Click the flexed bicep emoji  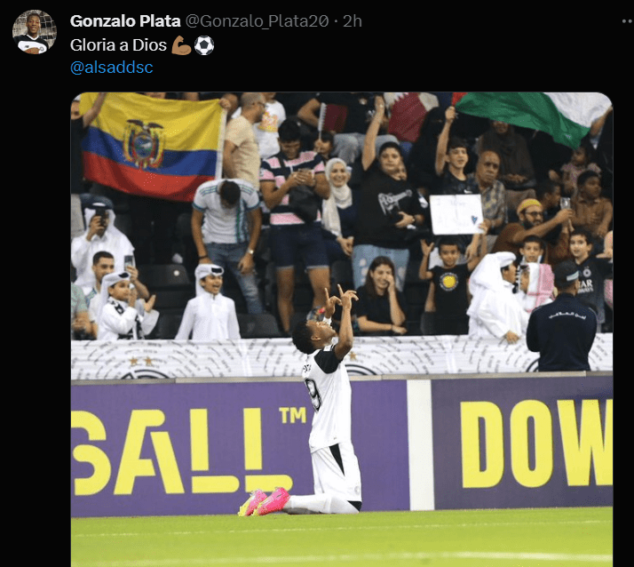(181, 45)
